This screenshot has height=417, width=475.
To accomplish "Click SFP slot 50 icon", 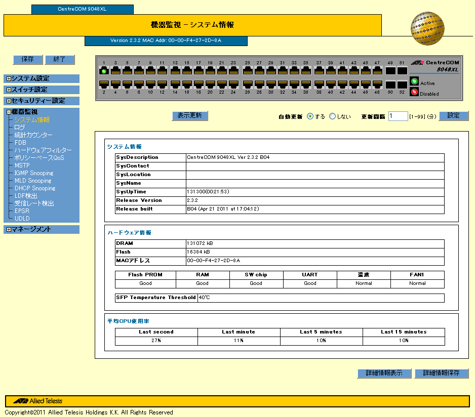I will coord(390,85).
